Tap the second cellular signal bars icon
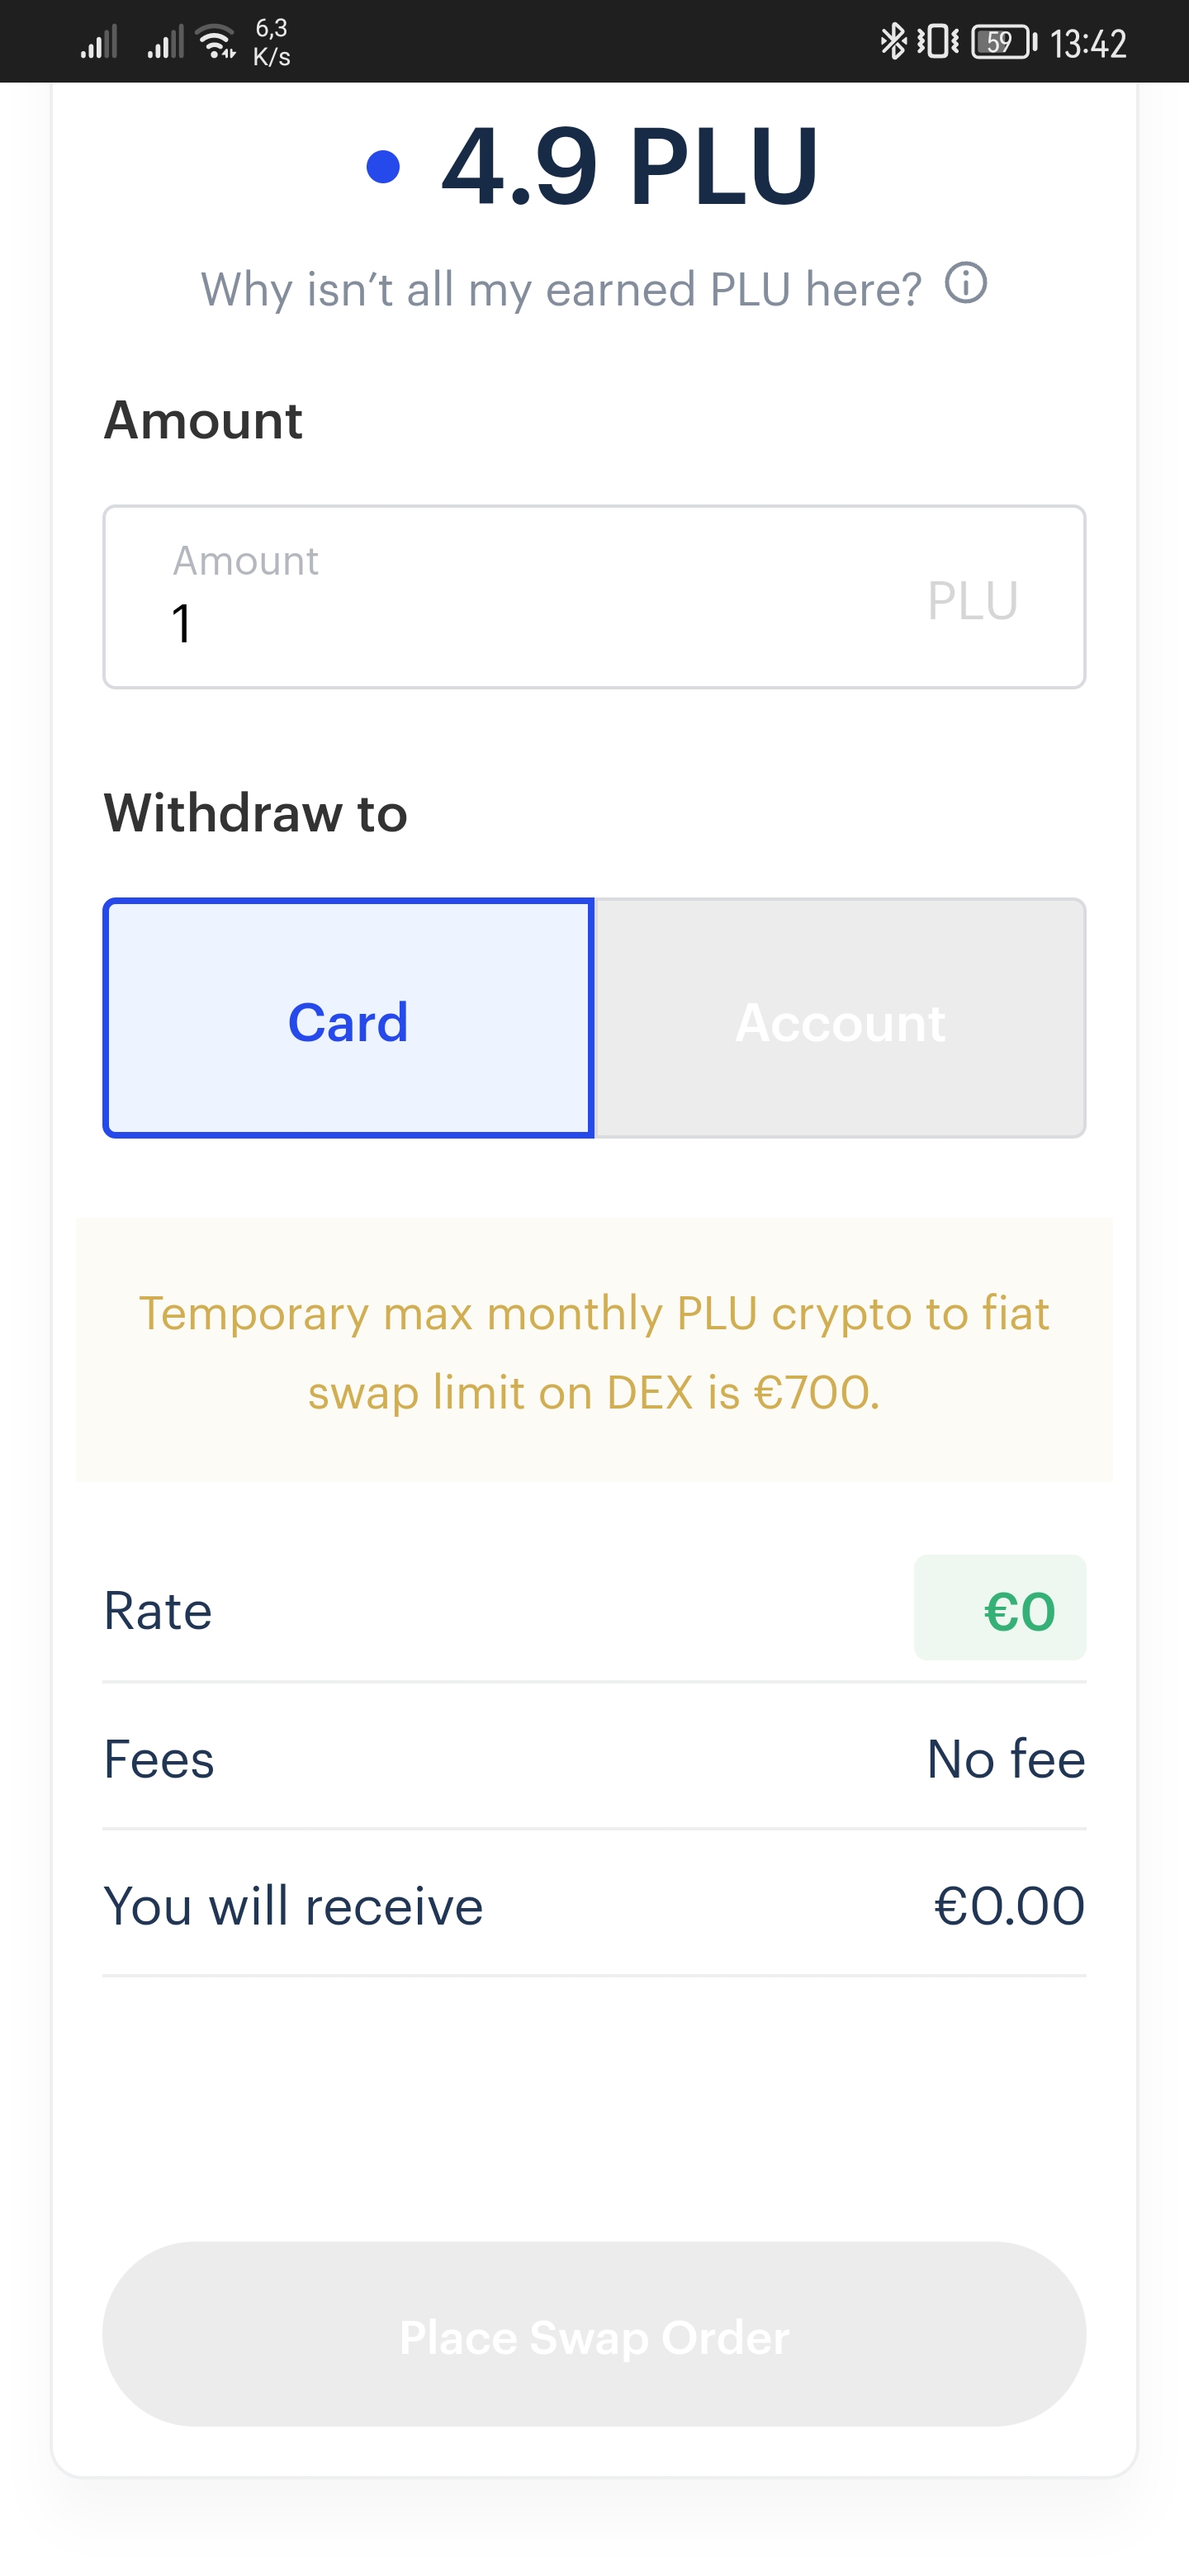 point(165,43)
